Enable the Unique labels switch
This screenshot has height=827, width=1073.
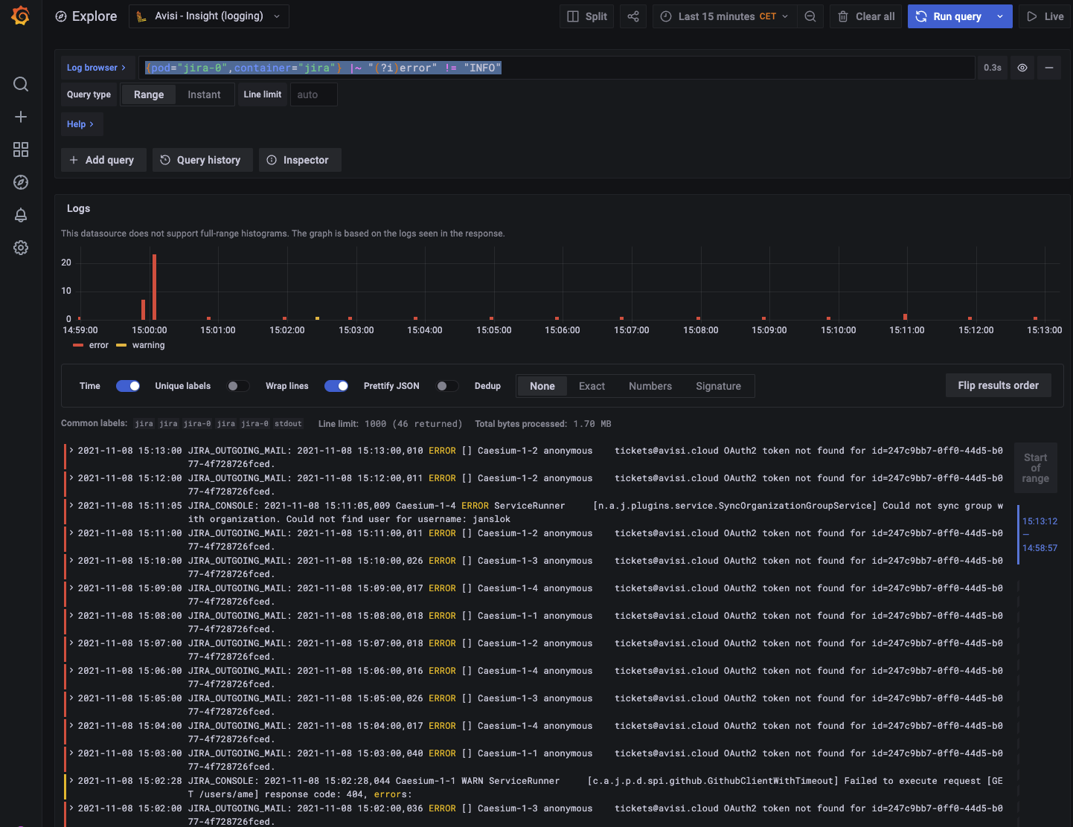tap(238, 386)
